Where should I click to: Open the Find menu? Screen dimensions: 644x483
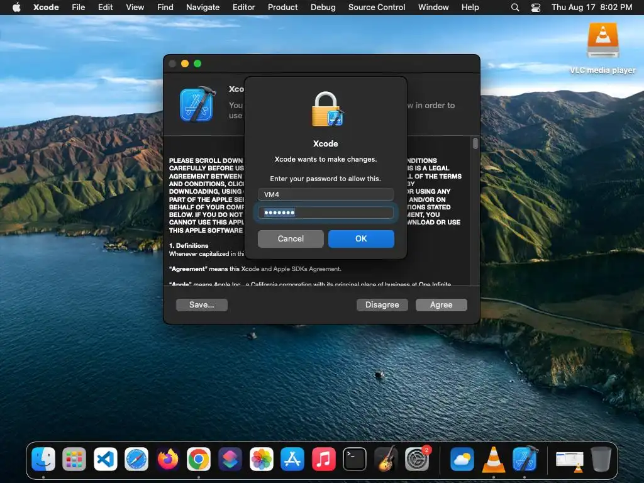(x=165, y=8)
